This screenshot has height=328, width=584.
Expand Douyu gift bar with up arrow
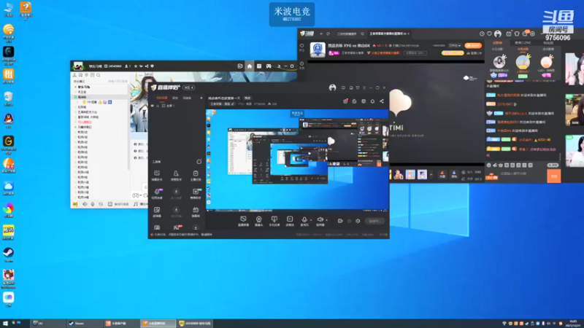431,174
